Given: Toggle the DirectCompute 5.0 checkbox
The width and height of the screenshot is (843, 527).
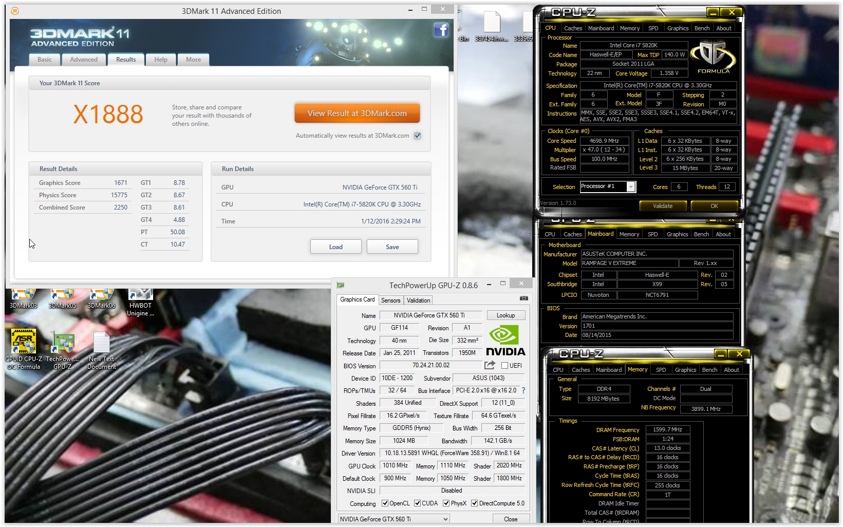Looking at the screenshot, I should (474, 503).
